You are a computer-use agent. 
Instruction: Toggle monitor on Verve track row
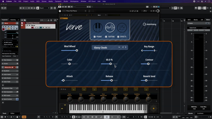pos(35,28)
